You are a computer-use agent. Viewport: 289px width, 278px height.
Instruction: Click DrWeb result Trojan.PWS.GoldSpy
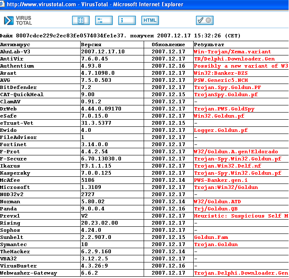[x=224, y=109]
